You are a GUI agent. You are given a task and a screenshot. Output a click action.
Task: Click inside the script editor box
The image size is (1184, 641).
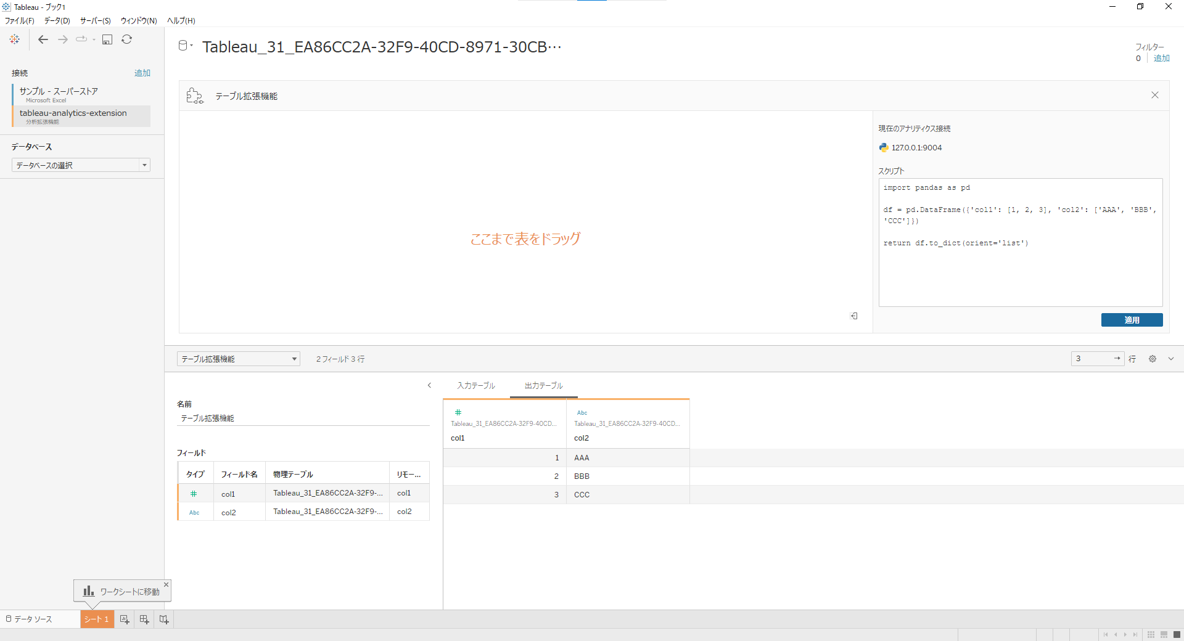click(1021, 242)
